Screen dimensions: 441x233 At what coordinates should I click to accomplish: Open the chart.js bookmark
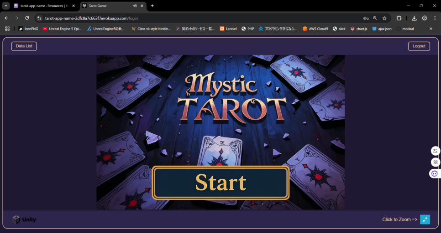pos(359,29)
